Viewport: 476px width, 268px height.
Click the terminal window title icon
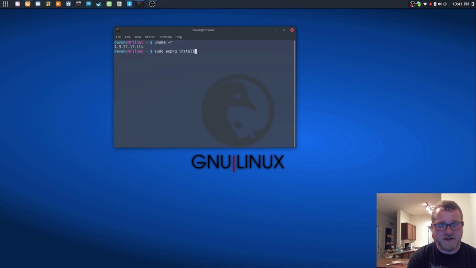click(x=118, y=30)
